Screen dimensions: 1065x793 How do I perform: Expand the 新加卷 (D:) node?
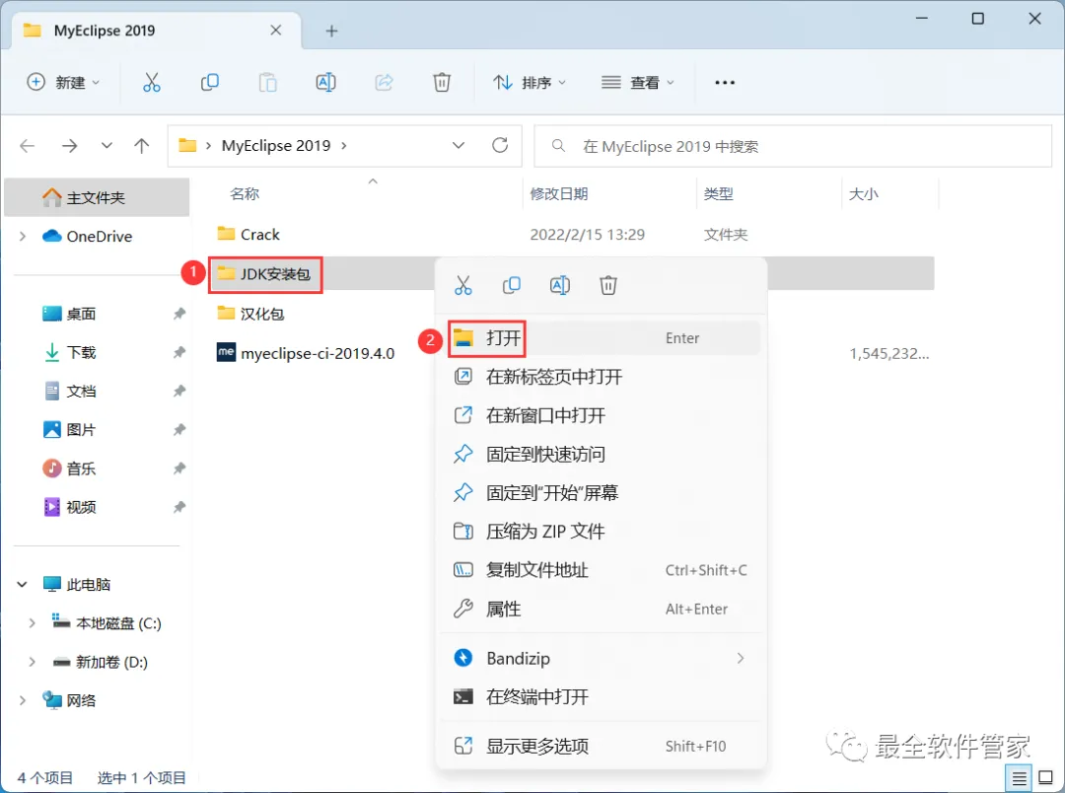click(x=32, y=662)
